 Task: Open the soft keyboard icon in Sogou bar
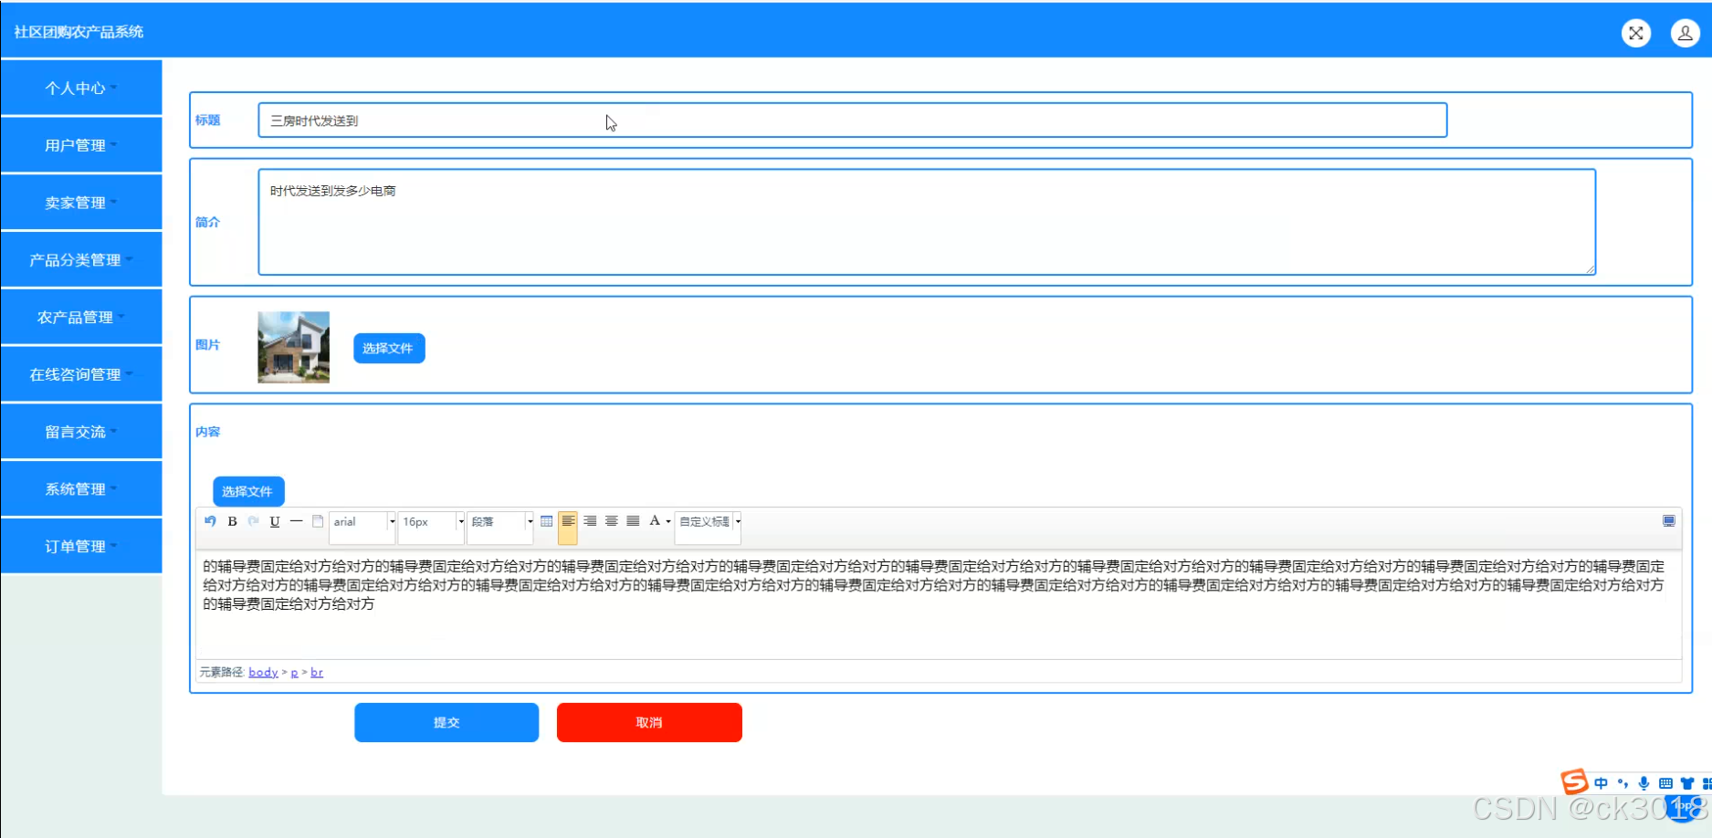pyautogui.click(x=1665, y=783)
